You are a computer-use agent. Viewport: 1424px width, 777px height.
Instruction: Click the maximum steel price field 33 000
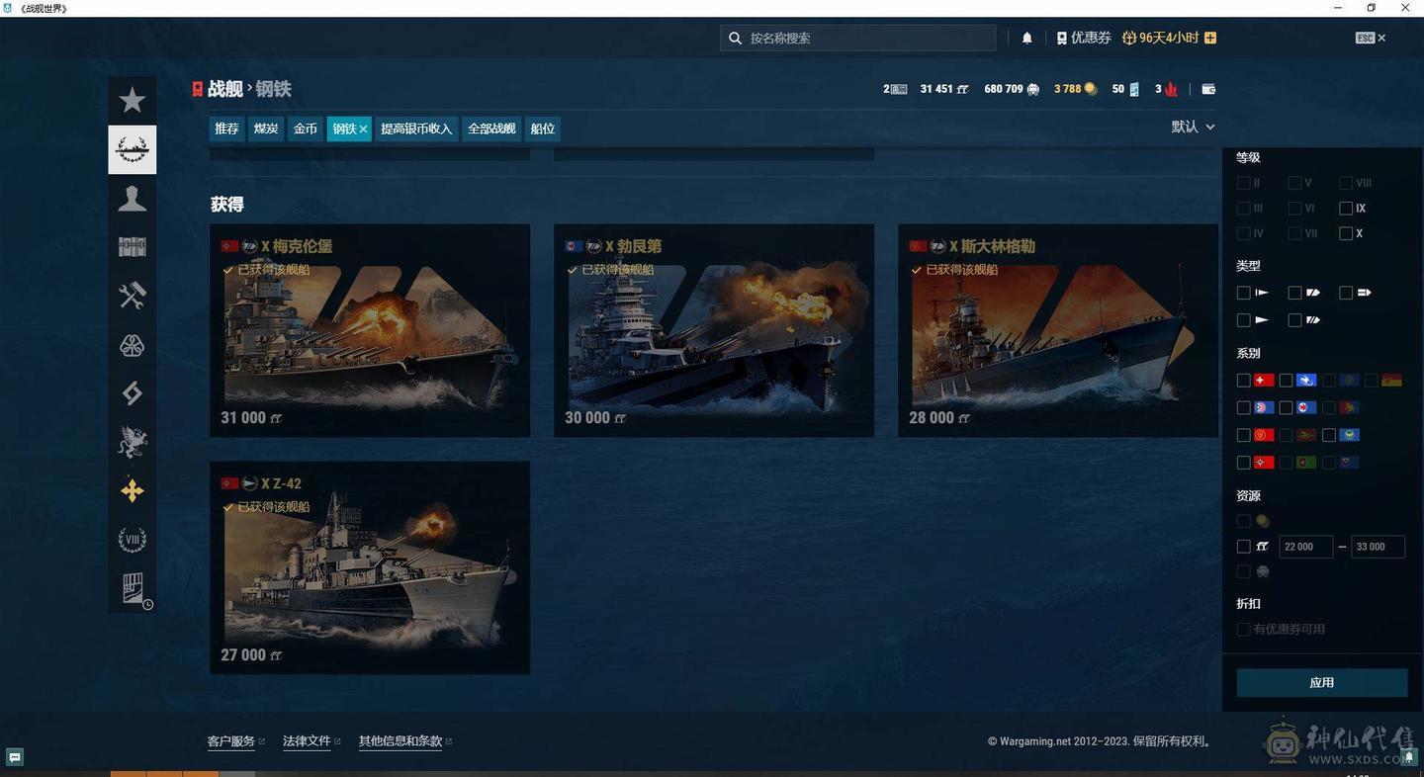coord(1378,547)
